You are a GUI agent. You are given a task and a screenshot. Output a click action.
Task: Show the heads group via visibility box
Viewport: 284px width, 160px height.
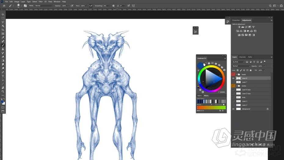(233, 74)
